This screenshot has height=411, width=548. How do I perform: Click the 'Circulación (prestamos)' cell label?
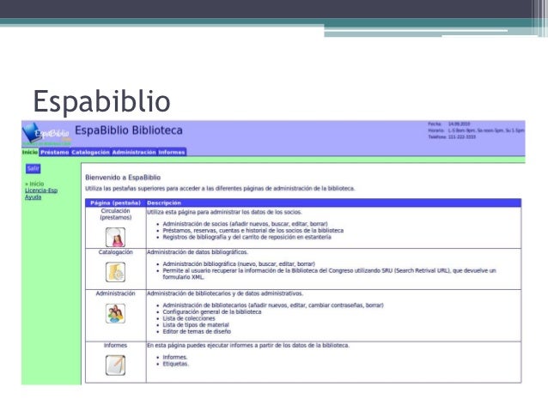click(116, 214)
